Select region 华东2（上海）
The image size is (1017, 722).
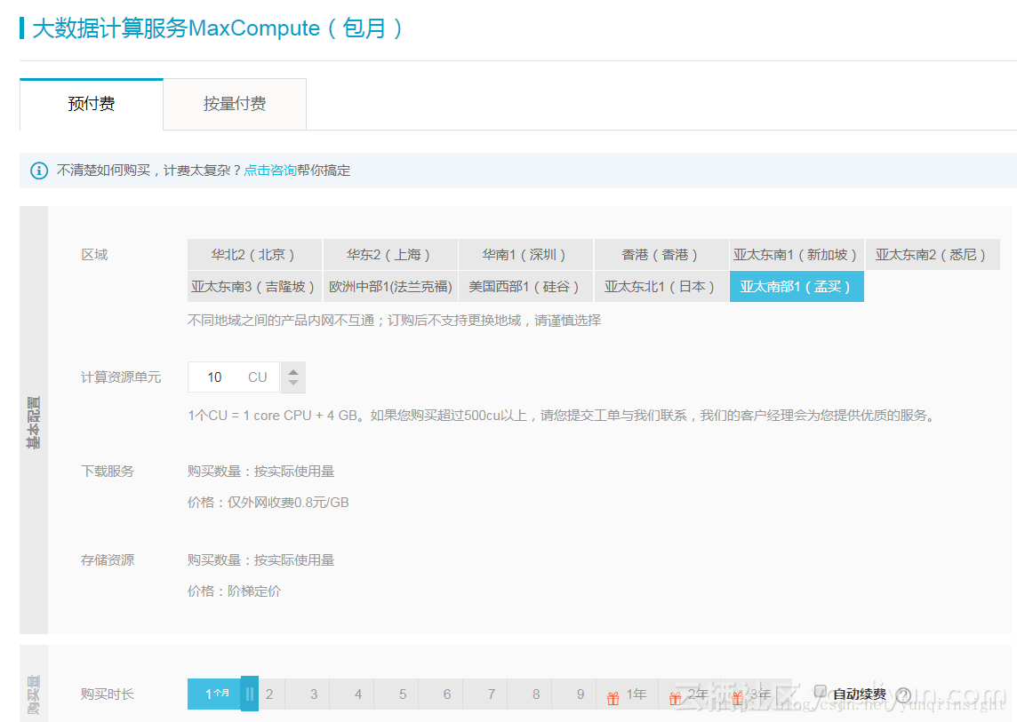[x=390, y=254]
